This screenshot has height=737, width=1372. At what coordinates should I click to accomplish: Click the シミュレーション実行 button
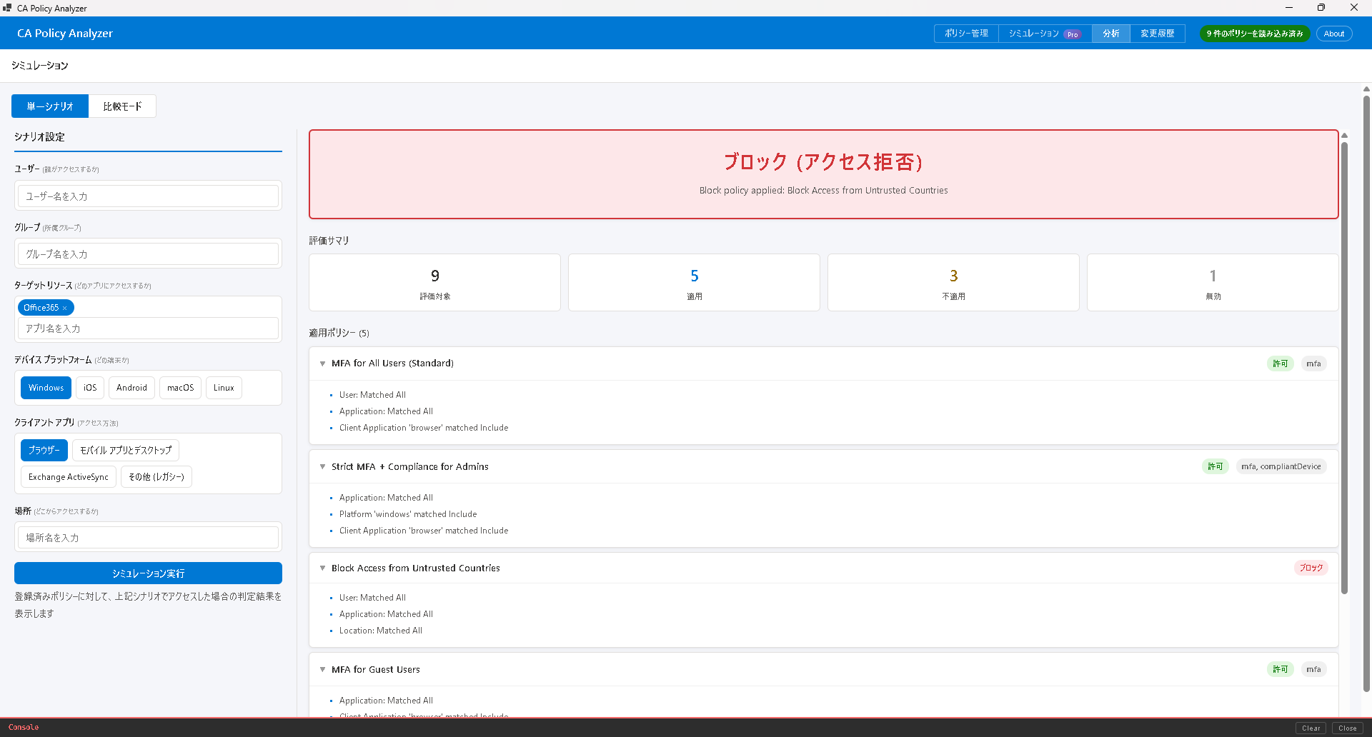148,573
